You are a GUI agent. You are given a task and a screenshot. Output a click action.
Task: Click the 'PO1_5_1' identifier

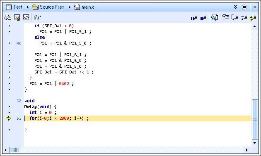[78, 32]
